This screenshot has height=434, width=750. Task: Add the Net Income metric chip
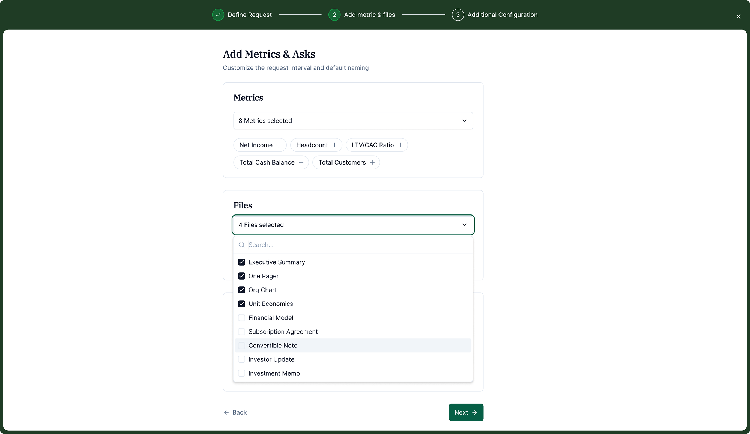tap(260, 145)
